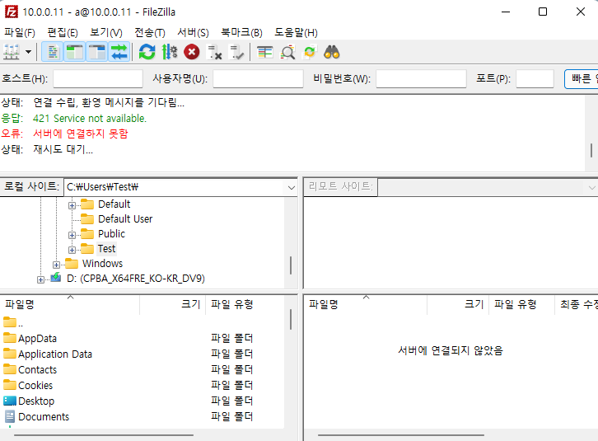
Task: Sort local files by 크기 column
Action: click(173, 305)
